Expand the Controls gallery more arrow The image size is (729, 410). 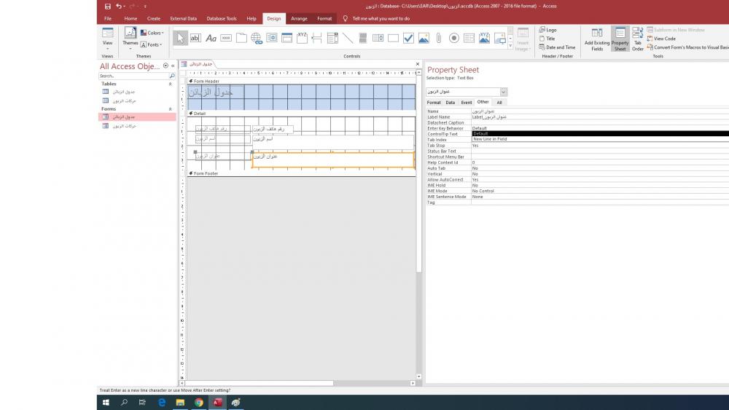click(x=510, y=46)
